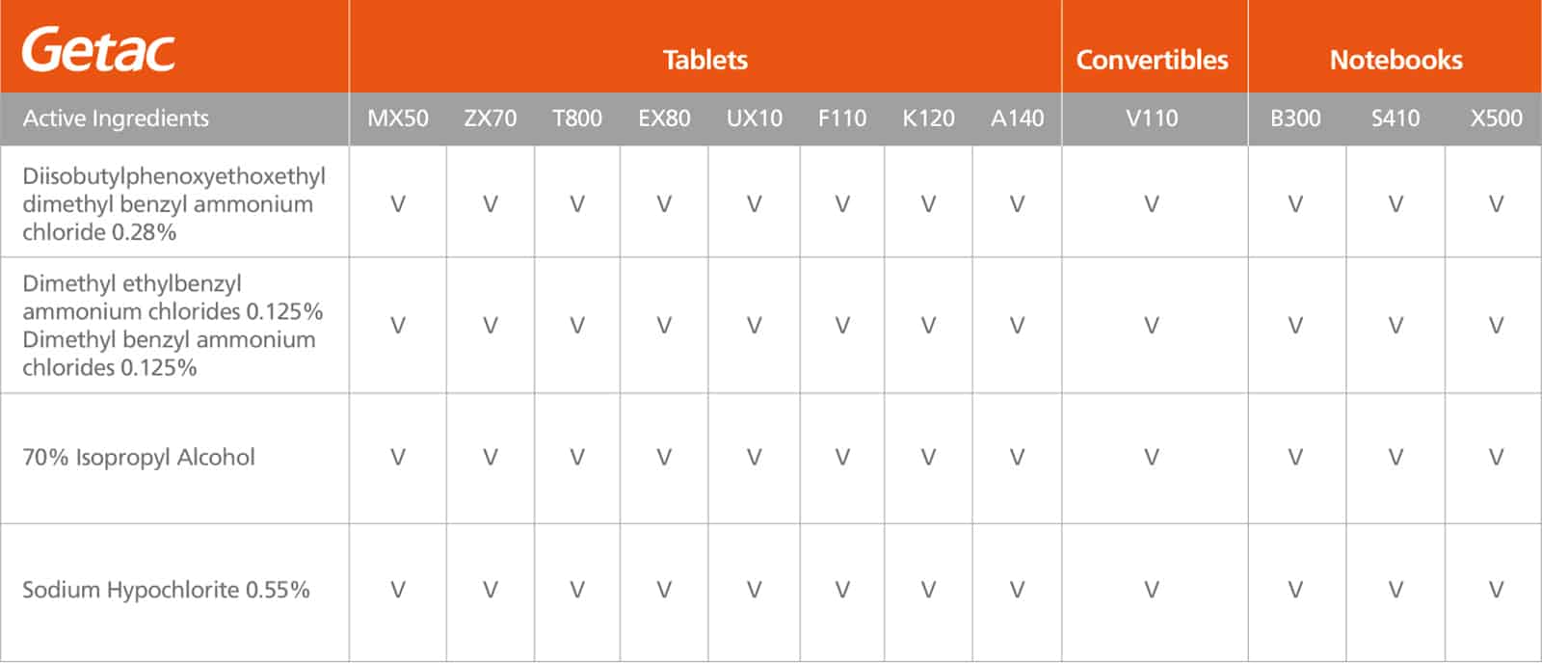Screen dimensions: 1542x663
Task: Click the X500 column heading
Action: [x=1496, y=119]
